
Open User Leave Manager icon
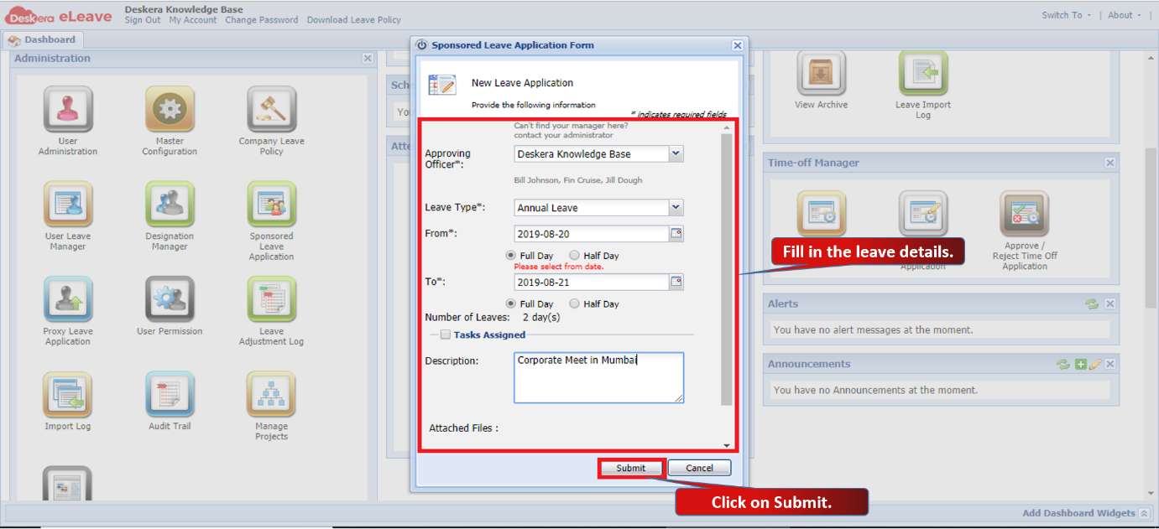click(68, 205)
